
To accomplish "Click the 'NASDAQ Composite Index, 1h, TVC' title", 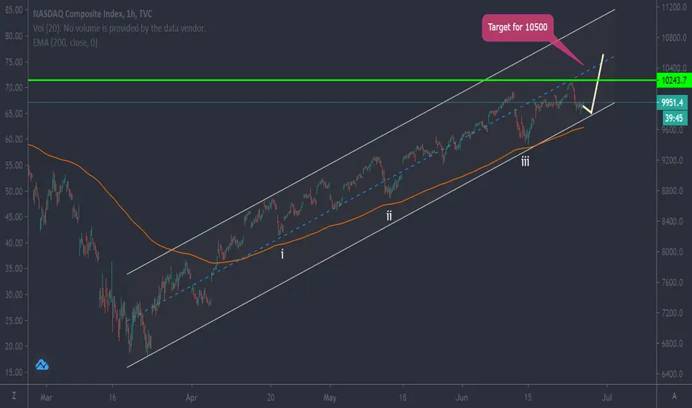I will [x=92, y=13].
